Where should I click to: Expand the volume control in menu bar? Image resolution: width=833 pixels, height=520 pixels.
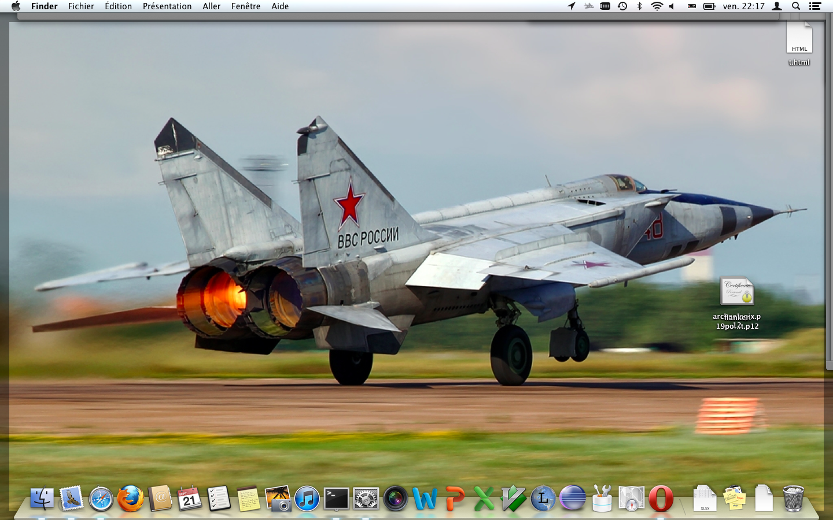coord(672,6)
